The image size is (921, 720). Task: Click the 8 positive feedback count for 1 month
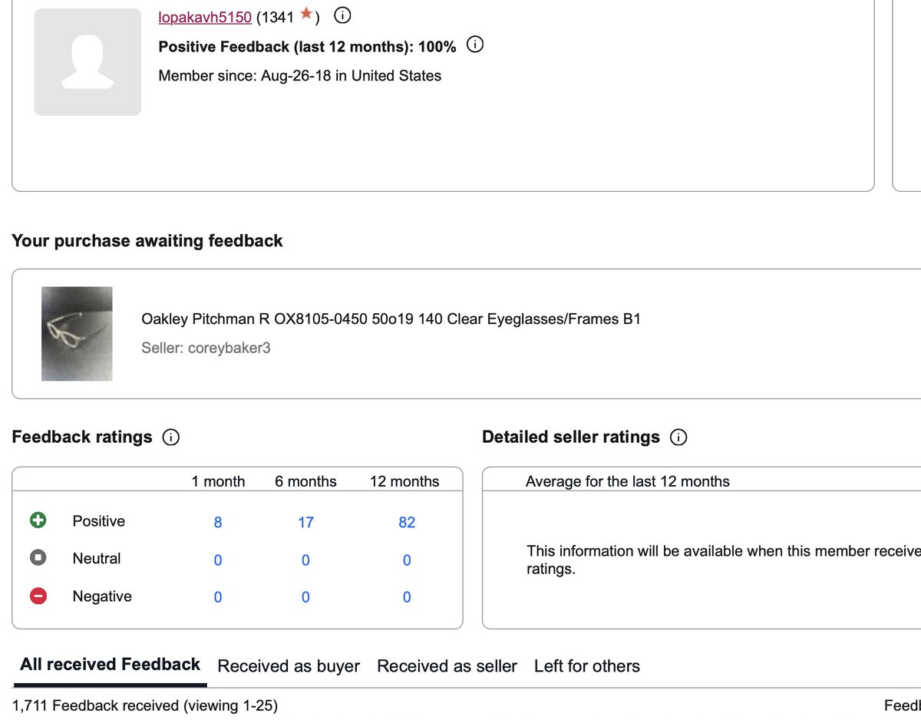(x=217, y=522)
